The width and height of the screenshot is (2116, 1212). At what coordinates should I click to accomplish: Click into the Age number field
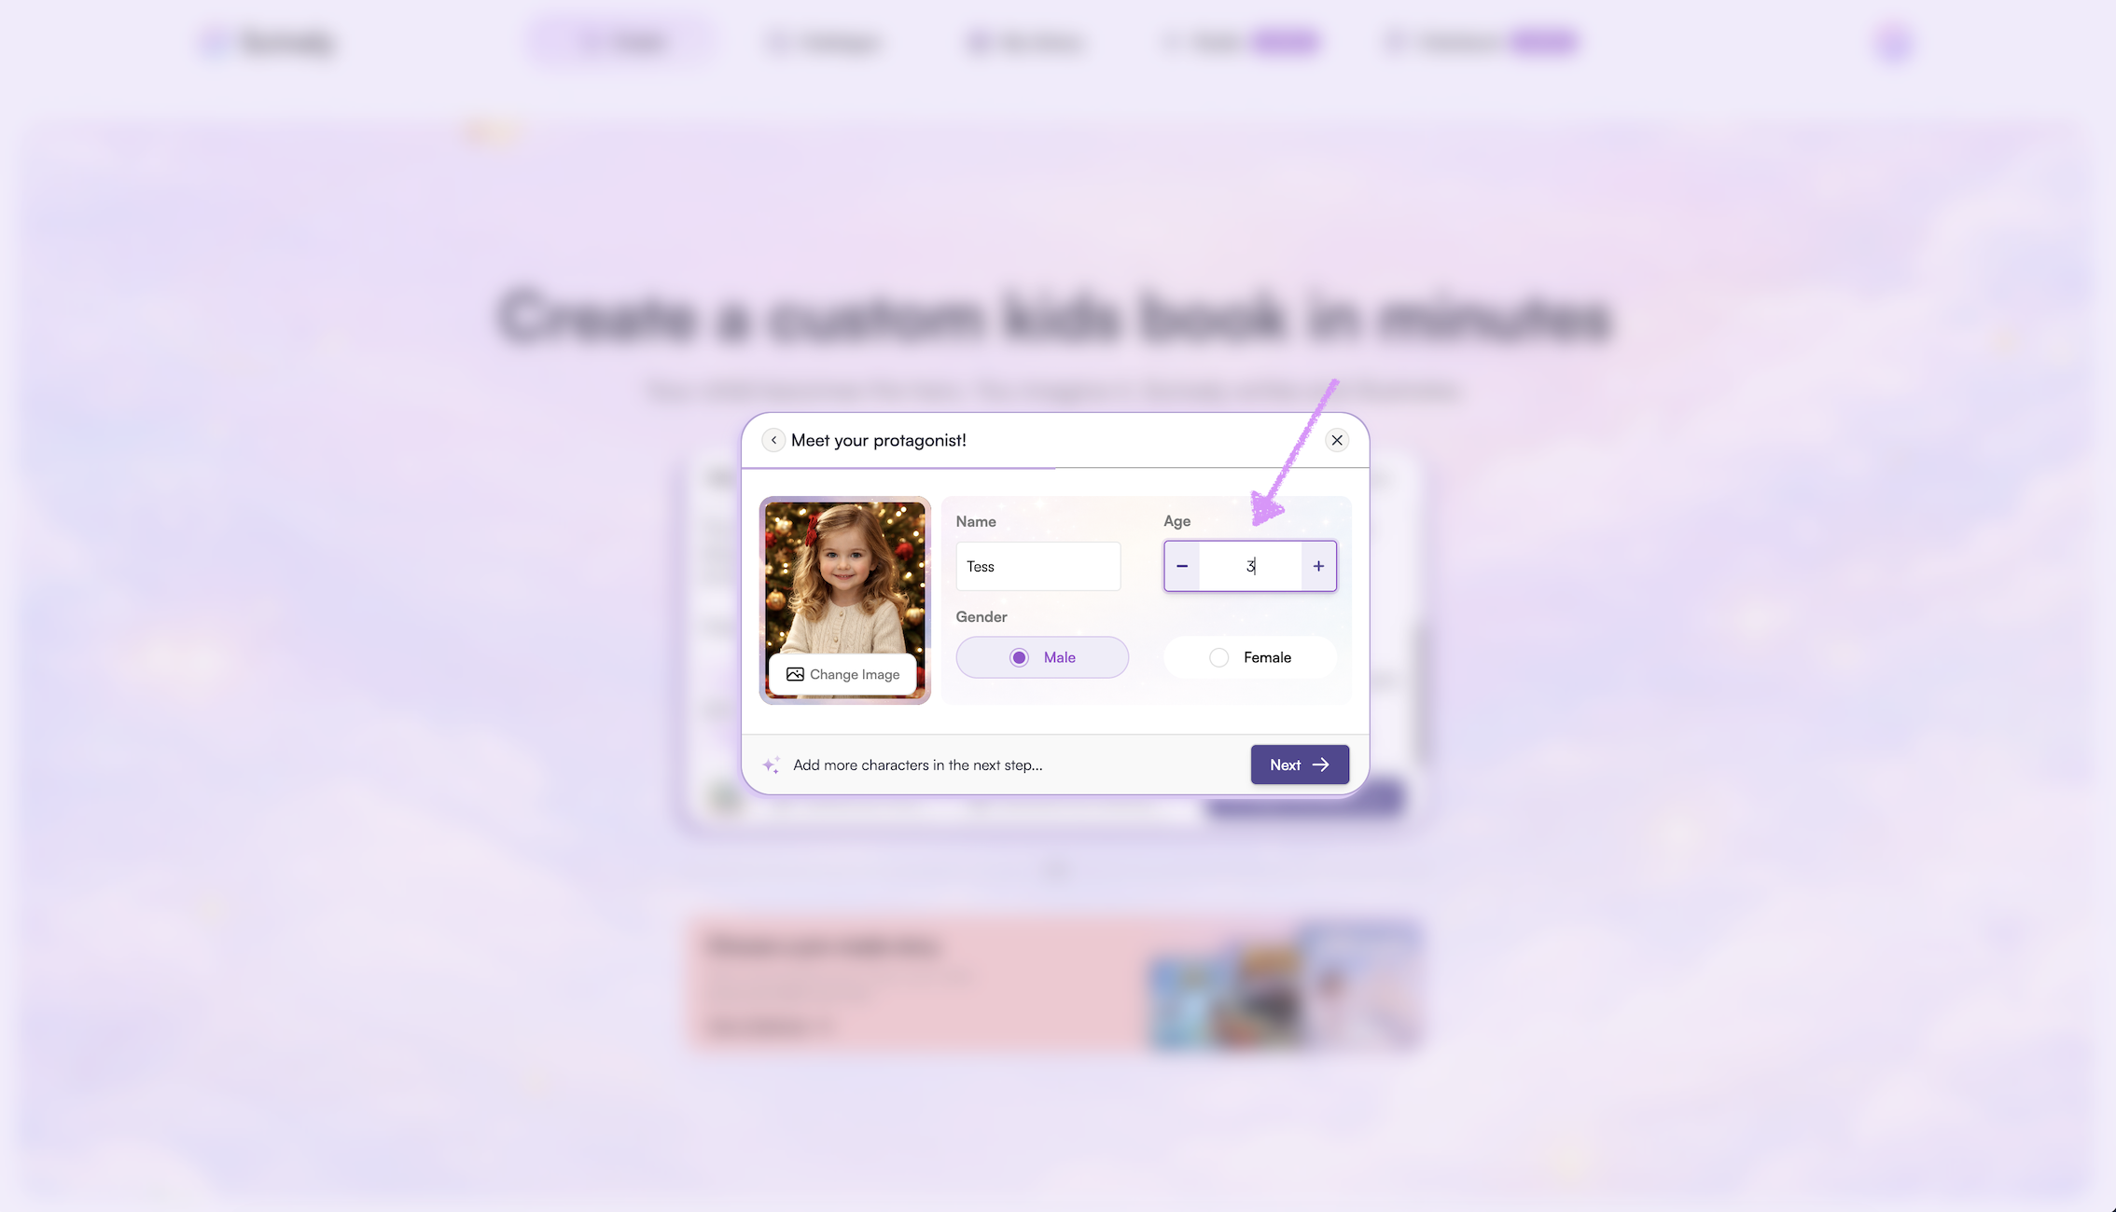(x=1250, y=566)
